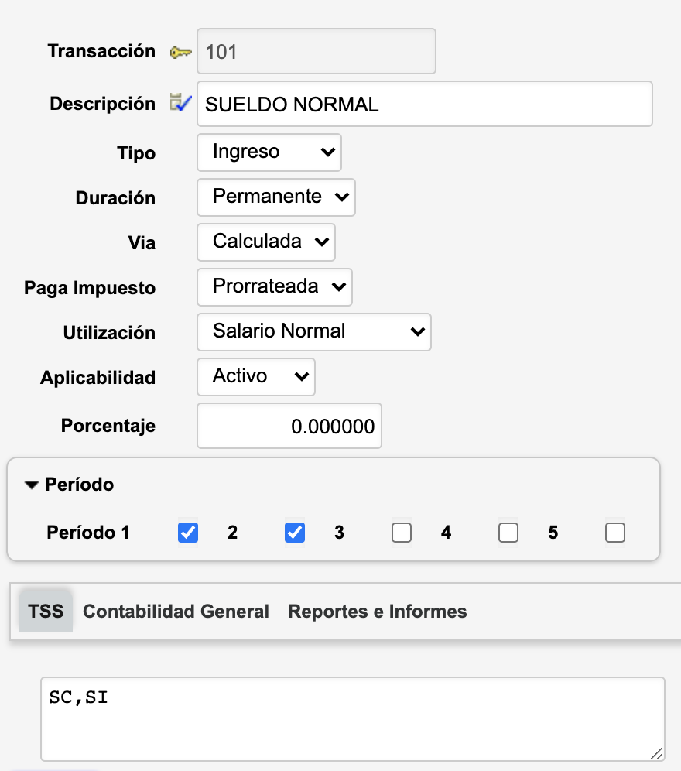Click inside the SC,SI text area

(352, 719)
